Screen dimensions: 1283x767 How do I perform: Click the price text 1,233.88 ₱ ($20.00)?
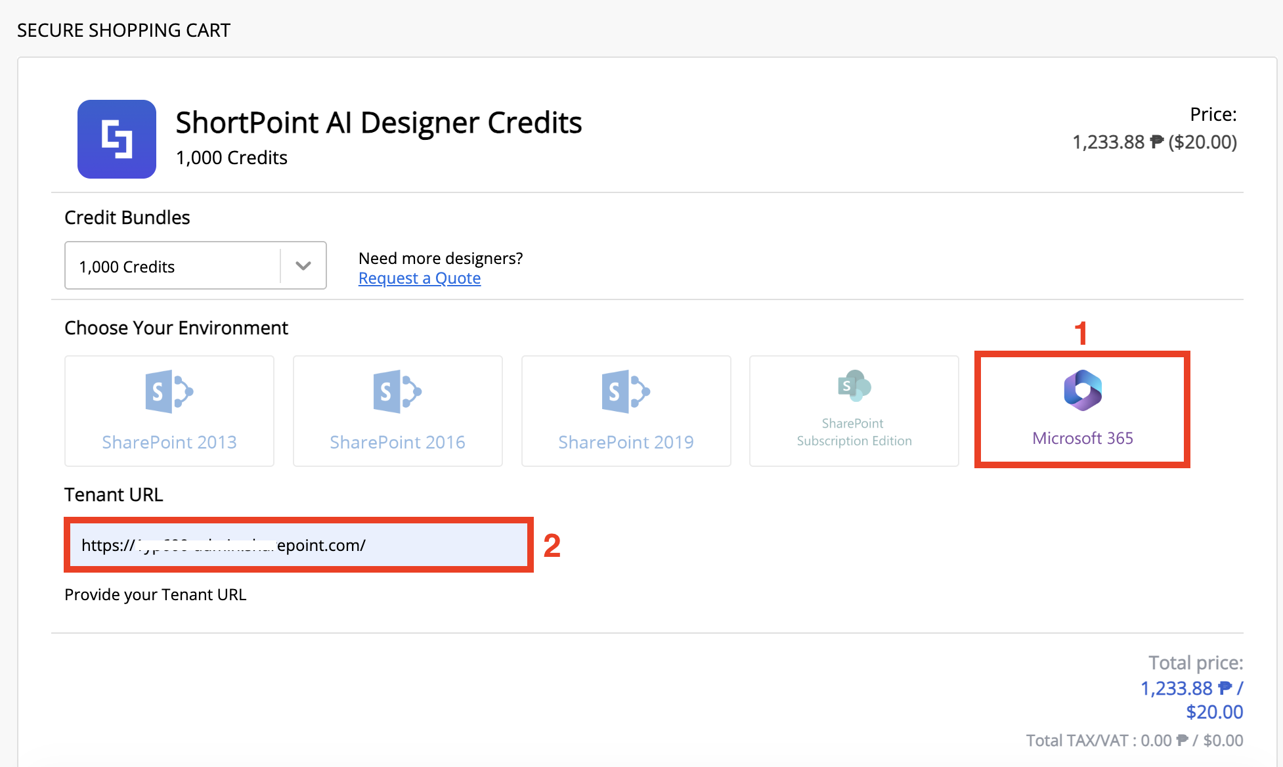(x=1154, y=142)
